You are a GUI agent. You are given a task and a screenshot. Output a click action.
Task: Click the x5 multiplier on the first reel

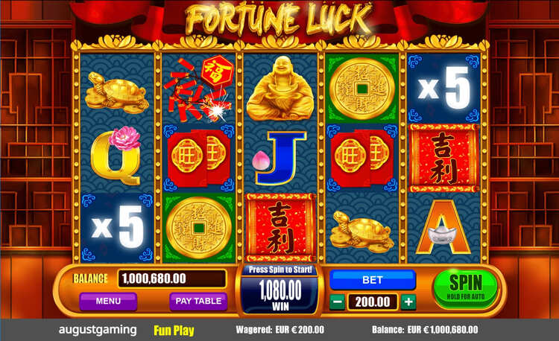point(117,228)
